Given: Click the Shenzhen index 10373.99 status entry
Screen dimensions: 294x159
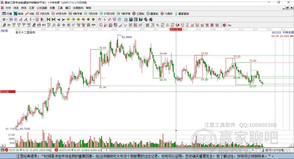Looking at the screenshot, I should pyautogui.click(x=78, y=150).
